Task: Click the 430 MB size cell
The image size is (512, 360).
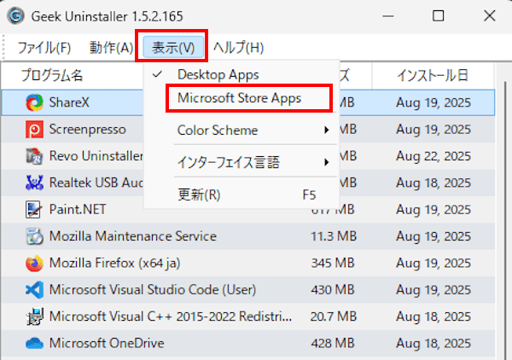Action: [x=333, y=290]
